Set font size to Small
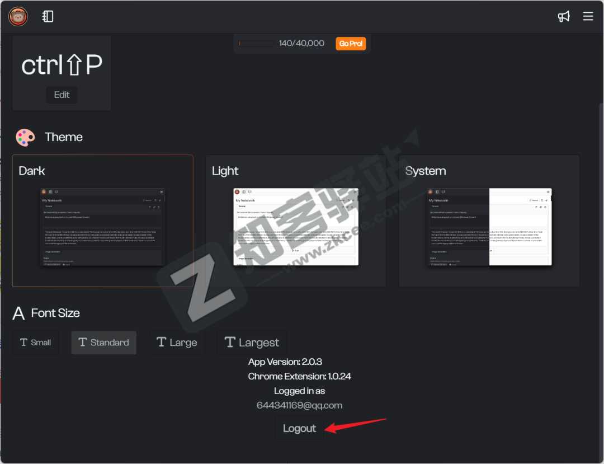 (x=35, y=343)
